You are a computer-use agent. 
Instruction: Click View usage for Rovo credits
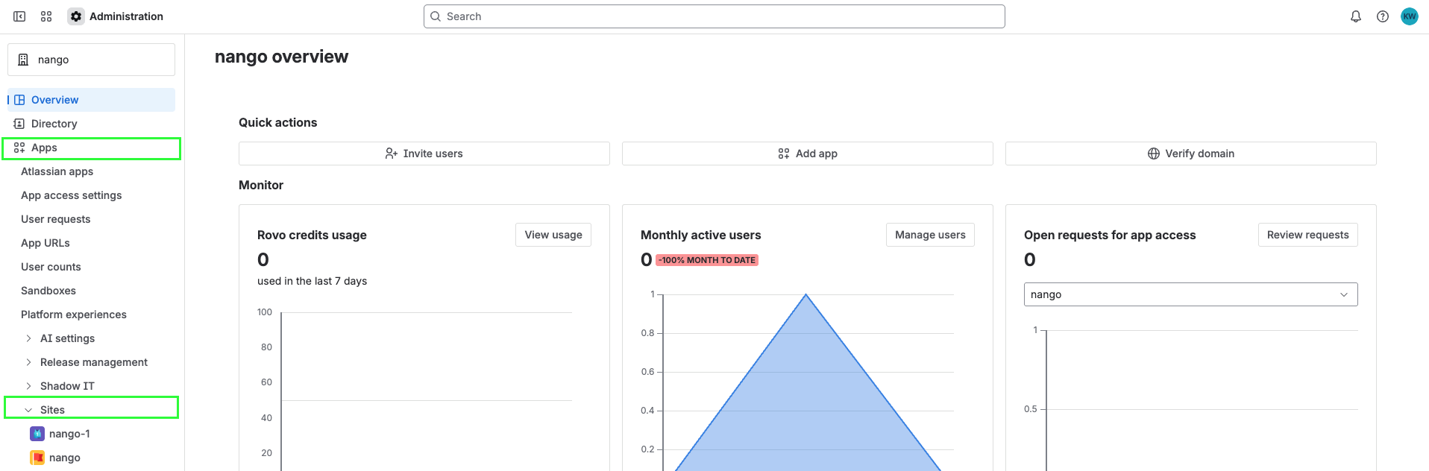tap(553, 235)
